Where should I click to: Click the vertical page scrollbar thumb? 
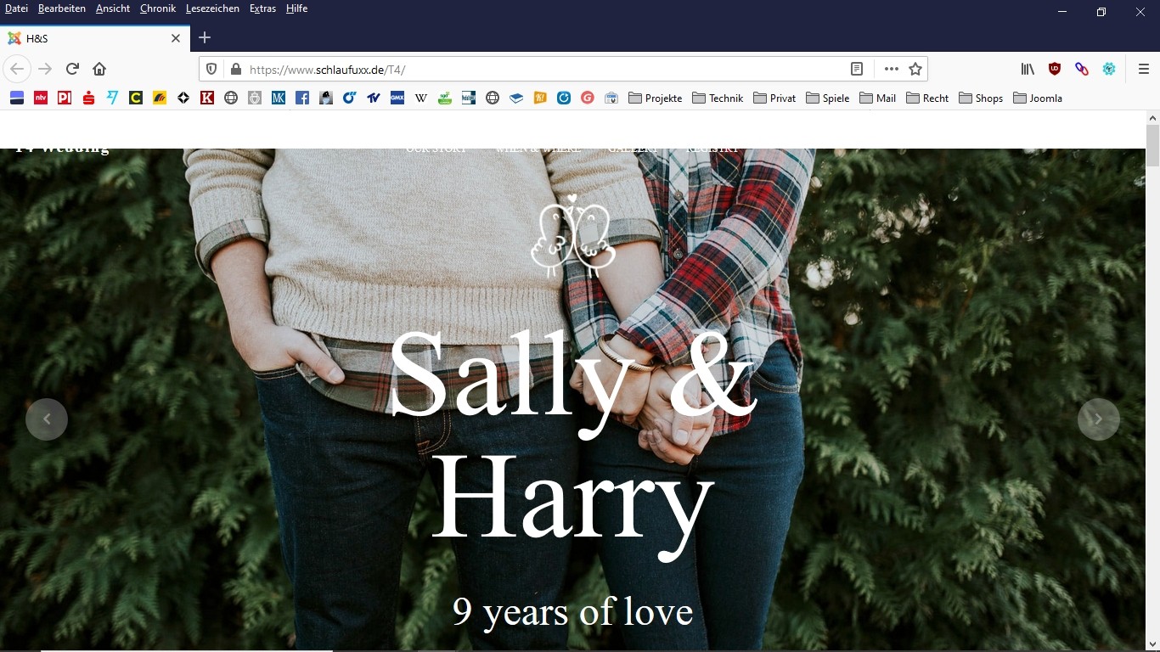tap(1152, 145)
